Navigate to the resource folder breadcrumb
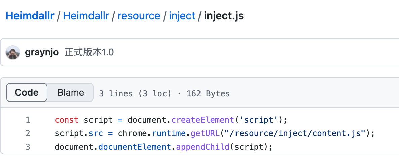399x162 pixels. click(139, 16)
